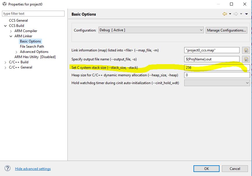Screen dimensions: 252x176
Task: Collapse the CCS Build tree node
Action: 6,26
